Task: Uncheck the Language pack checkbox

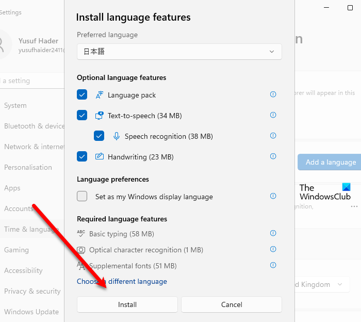Action: tap(82, 94)
